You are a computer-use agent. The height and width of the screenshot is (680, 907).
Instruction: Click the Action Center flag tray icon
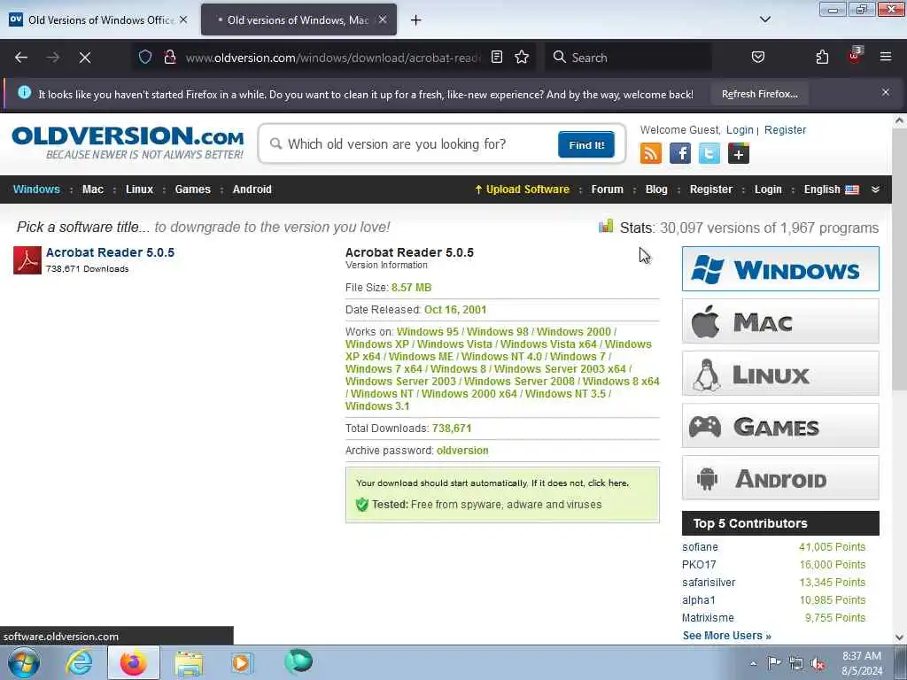point(774,662)
